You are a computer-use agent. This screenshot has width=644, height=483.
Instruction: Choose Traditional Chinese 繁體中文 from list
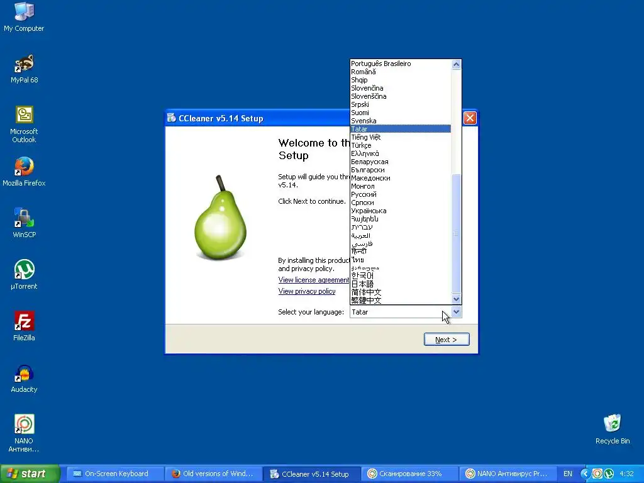401,300
